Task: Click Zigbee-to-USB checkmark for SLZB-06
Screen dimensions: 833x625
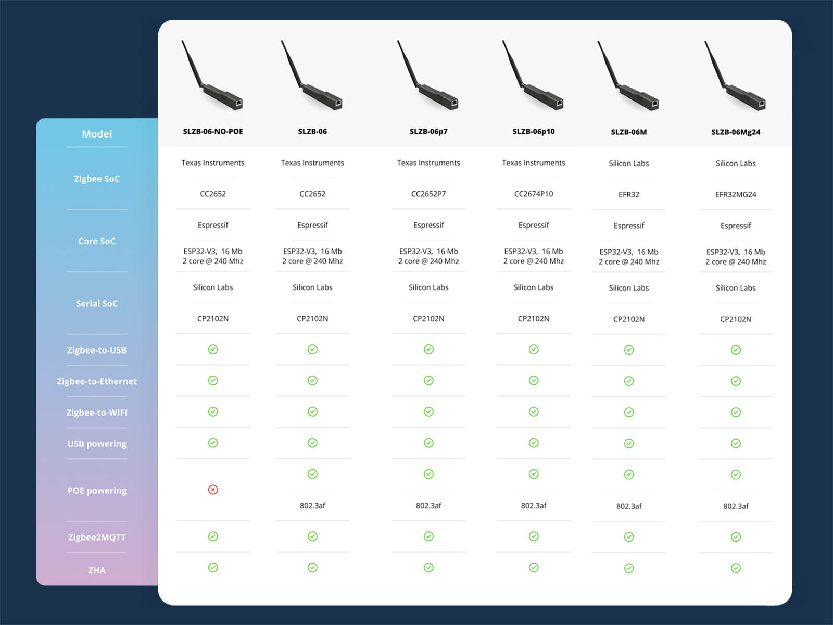Action: coord(312,349)
